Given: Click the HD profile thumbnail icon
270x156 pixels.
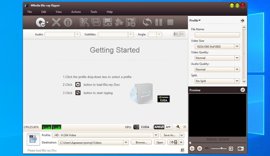Looking at the screenshot, I should pyautogui.click(x=33, y=139).
